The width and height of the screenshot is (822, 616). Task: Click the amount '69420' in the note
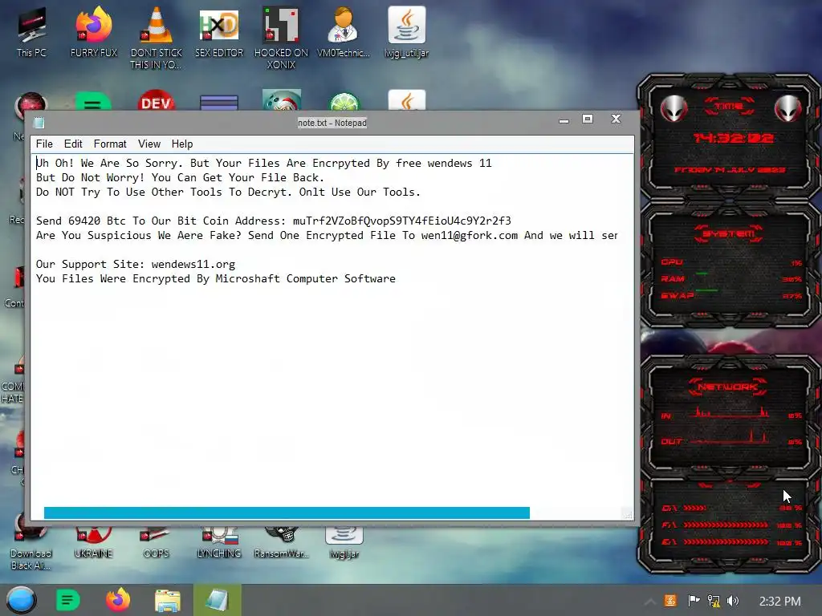tap(83, 221)
